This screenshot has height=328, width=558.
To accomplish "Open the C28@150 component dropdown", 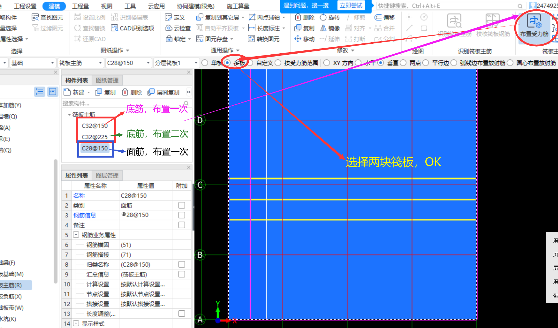I will 128,63.
